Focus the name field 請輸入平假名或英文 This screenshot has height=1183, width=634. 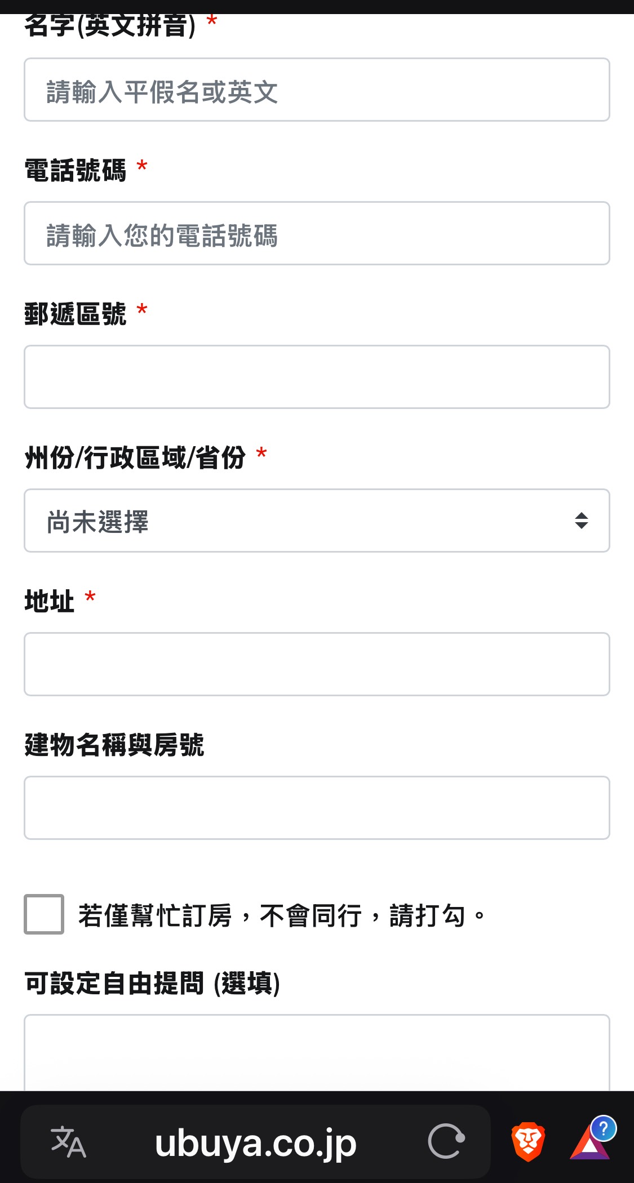tap(317, 90)
